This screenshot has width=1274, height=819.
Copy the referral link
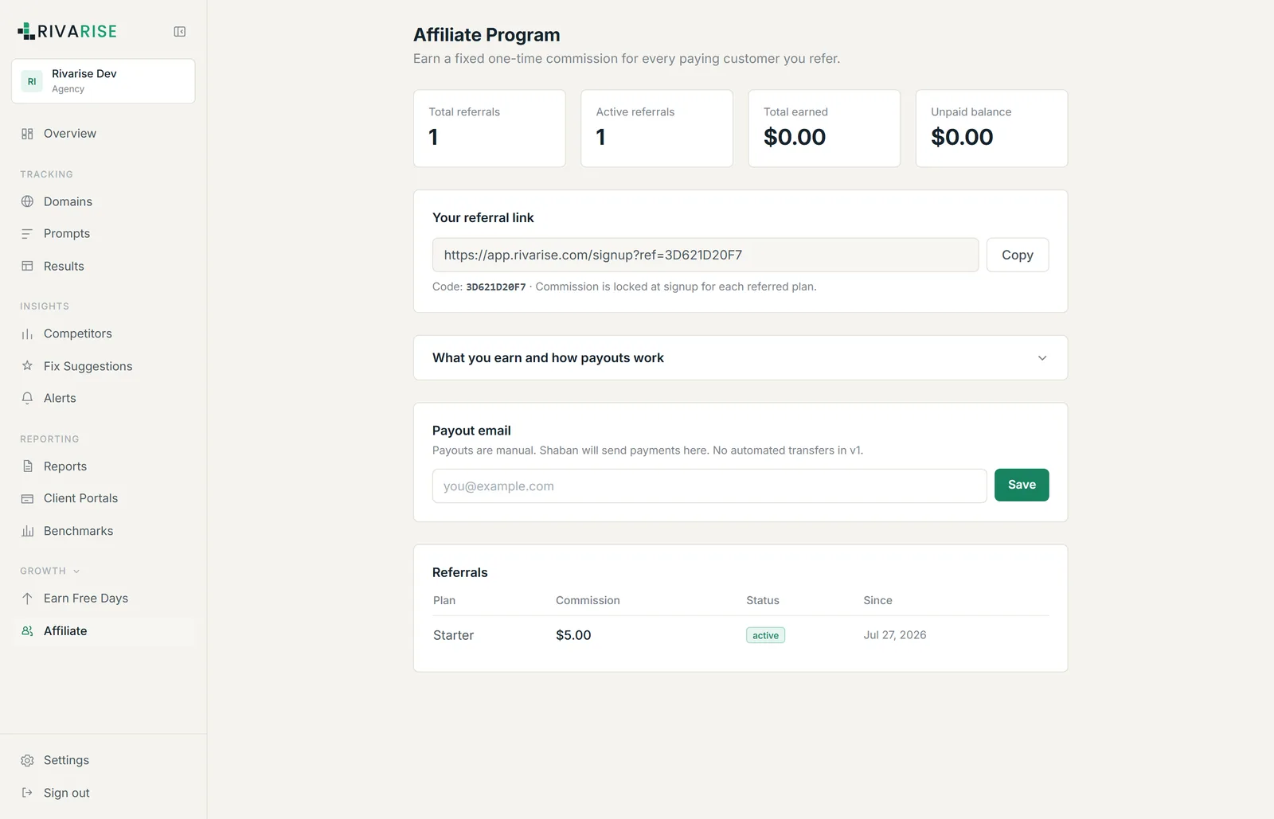pos(1018,255)
